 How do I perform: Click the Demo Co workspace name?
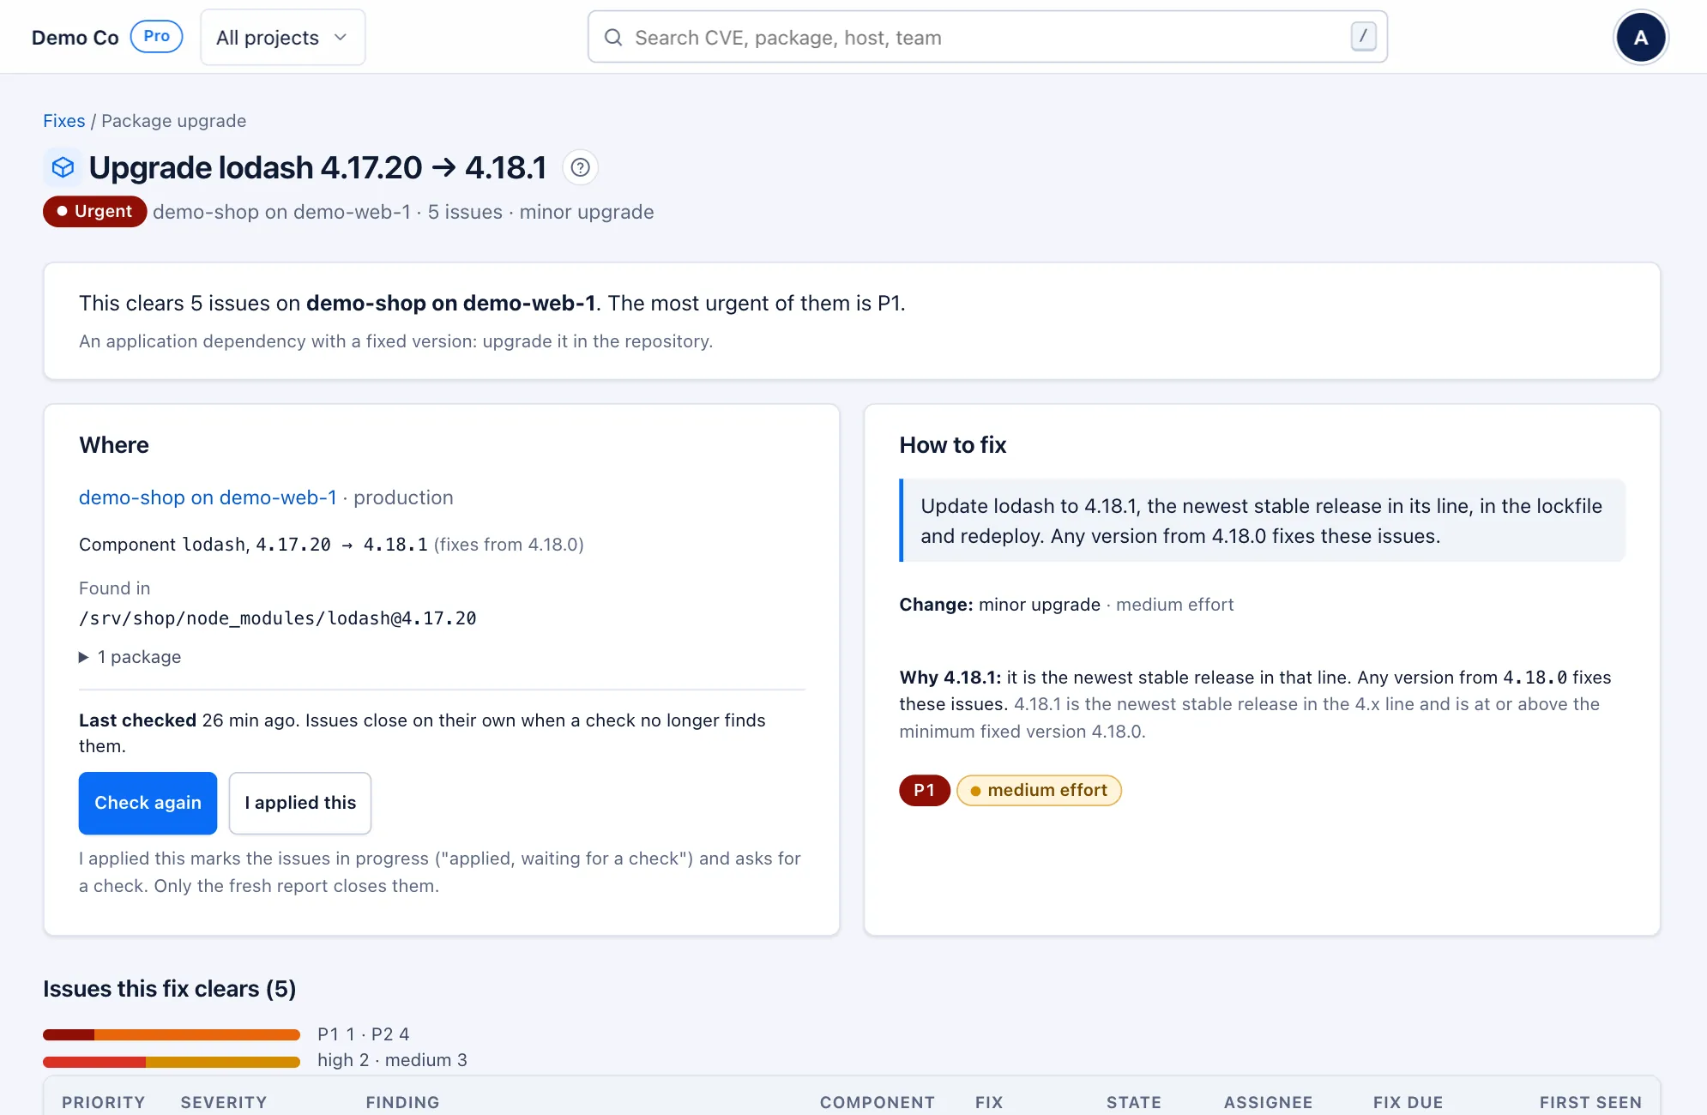(75, 37)
